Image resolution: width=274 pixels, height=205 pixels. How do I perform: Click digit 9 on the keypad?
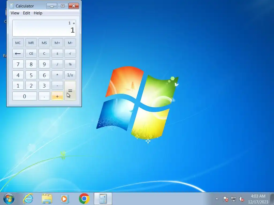[x=44, y=64]
